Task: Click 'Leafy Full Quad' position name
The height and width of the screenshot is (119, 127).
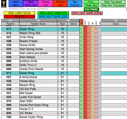Action: click(30, 97)
